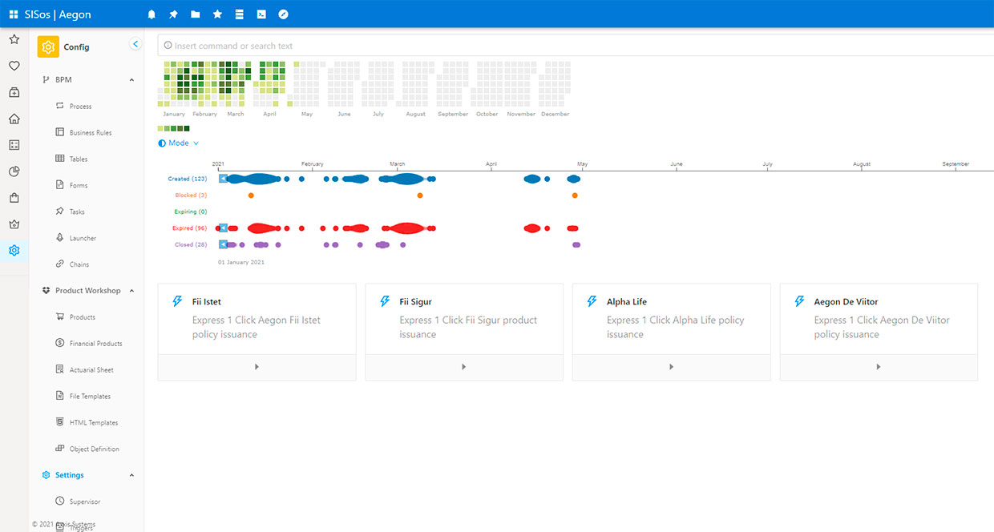Collapse the BPM section
The height and width of the screenshot is (532, 994).
click(131, 80)
